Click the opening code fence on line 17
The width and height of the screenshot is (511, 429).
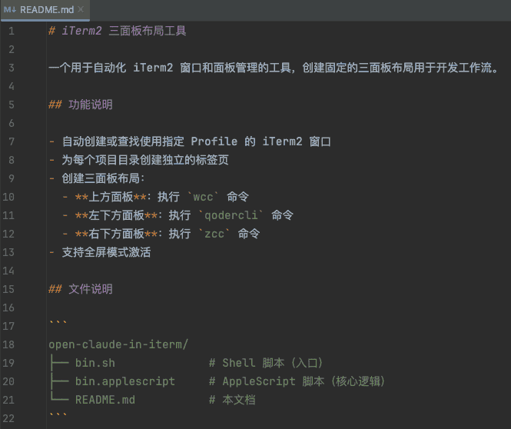pyautogui.click(x=58, y=326)
